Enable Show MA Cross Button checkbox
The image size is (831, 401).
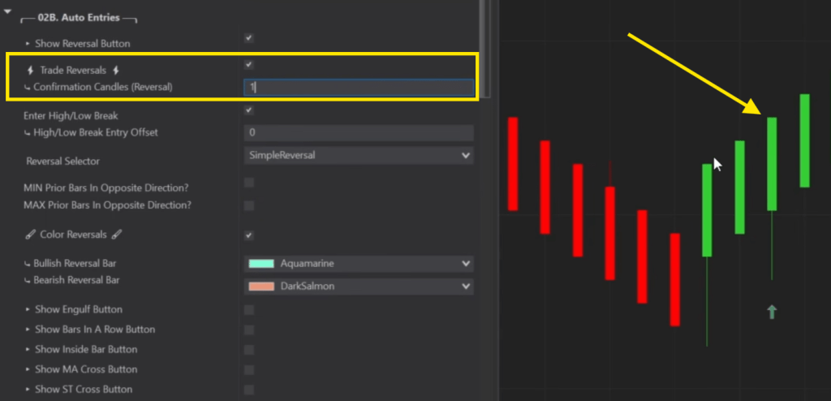pos(249,369)
